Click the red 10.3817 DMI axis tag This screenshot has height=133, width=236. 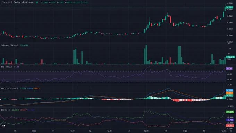click(230, 125)
